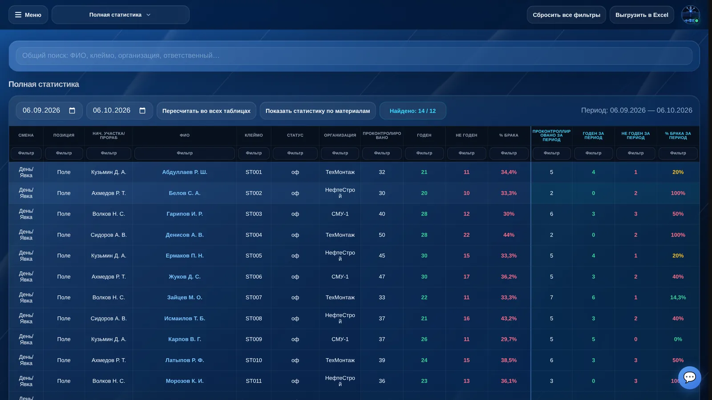Click 44% defect value in Денисов row

pyautogui.click(x=509, y=235)
